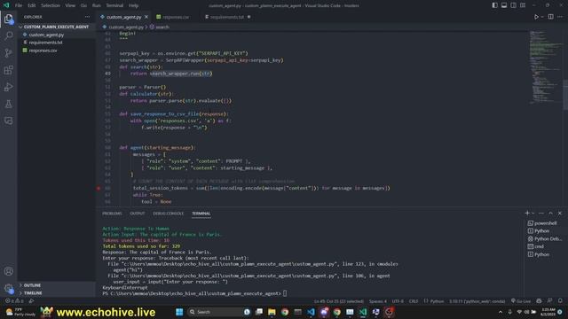568x319 pixels.
Task: Toggle primary side bar layout icon
Action: click(495, 5)
